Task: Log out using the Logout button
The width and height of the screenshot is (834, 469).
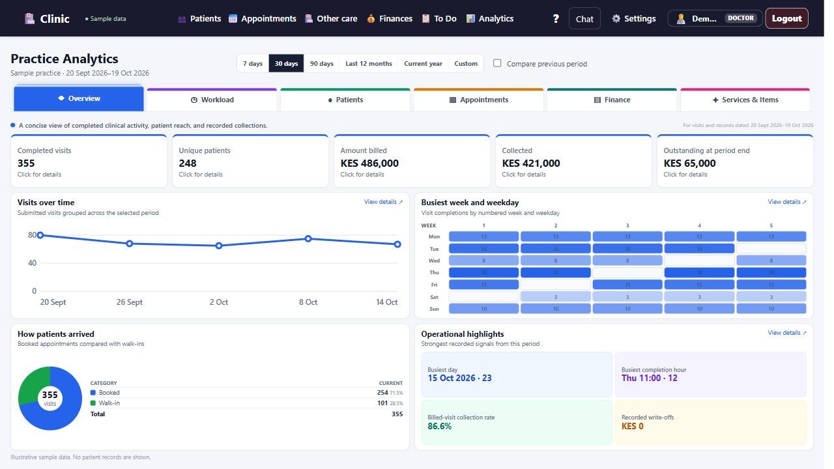Action: [787, 18]
